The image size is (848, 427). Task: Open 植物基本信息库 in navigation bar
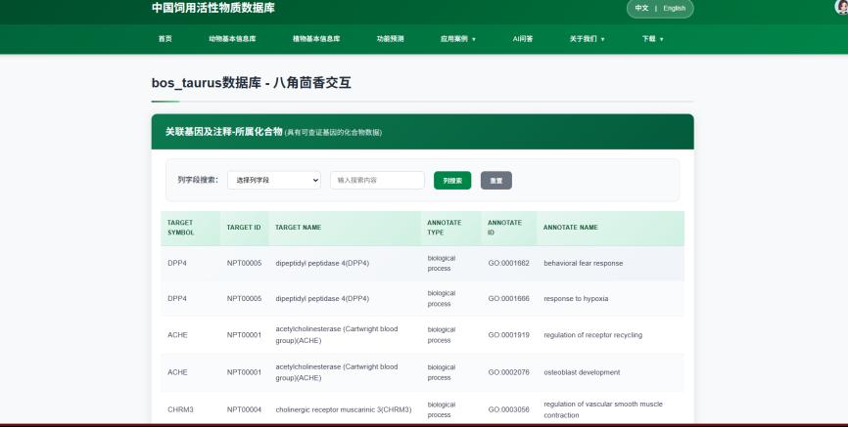click(x=316, y=39)
